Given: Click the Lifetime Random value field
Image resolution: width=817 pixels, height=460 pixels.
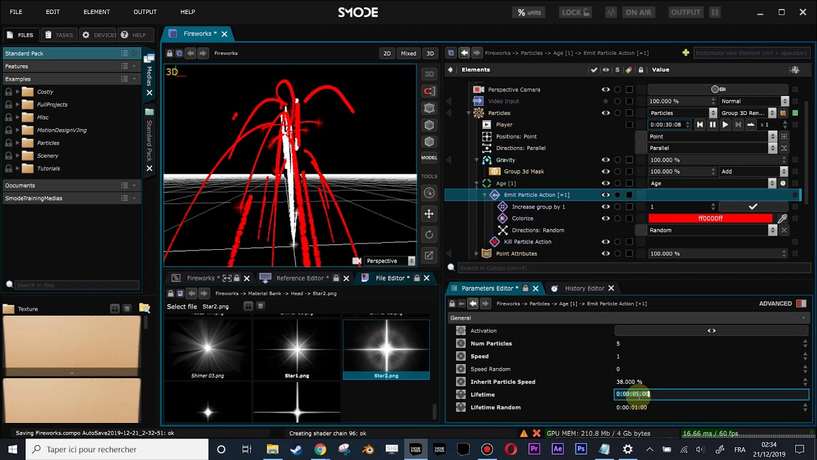Looking at the screenshot, I should click(712, 408).
